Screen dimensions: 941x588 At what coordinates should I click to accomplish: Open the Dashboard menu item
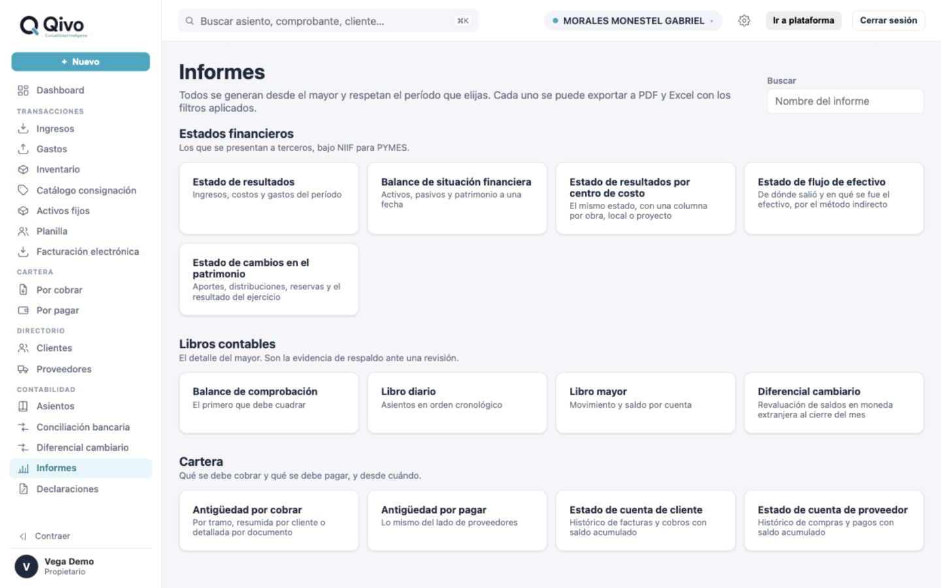[x=81, y=90]
